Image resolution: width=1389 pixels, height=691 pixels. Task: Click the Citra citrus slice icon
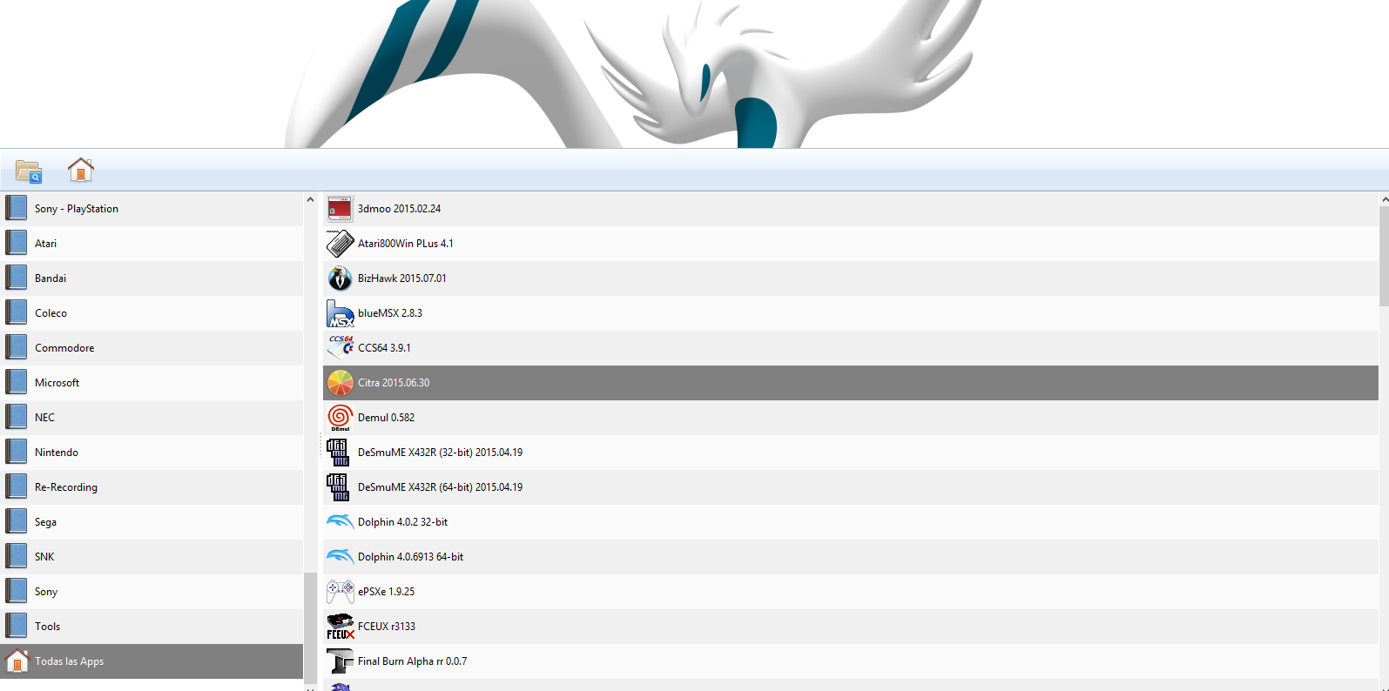pos(340,383)
